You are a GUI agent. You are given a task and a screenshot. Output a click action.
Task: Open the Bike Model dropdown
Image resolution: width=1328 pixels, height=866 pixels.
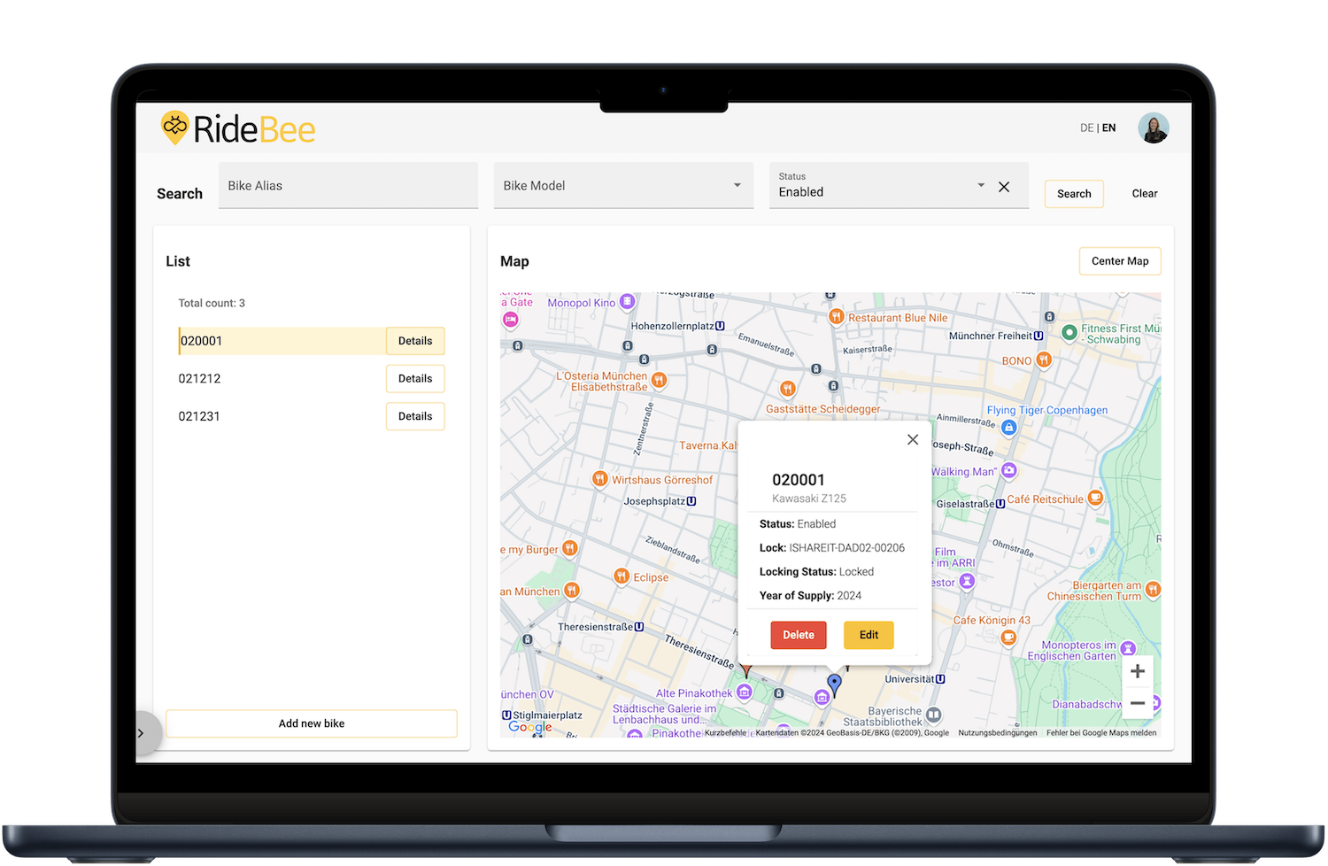(x=623, y=186)
